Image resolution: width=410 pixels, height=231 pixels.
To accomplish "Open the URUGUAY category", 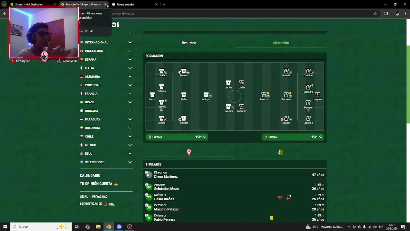I will pos(106,111).
